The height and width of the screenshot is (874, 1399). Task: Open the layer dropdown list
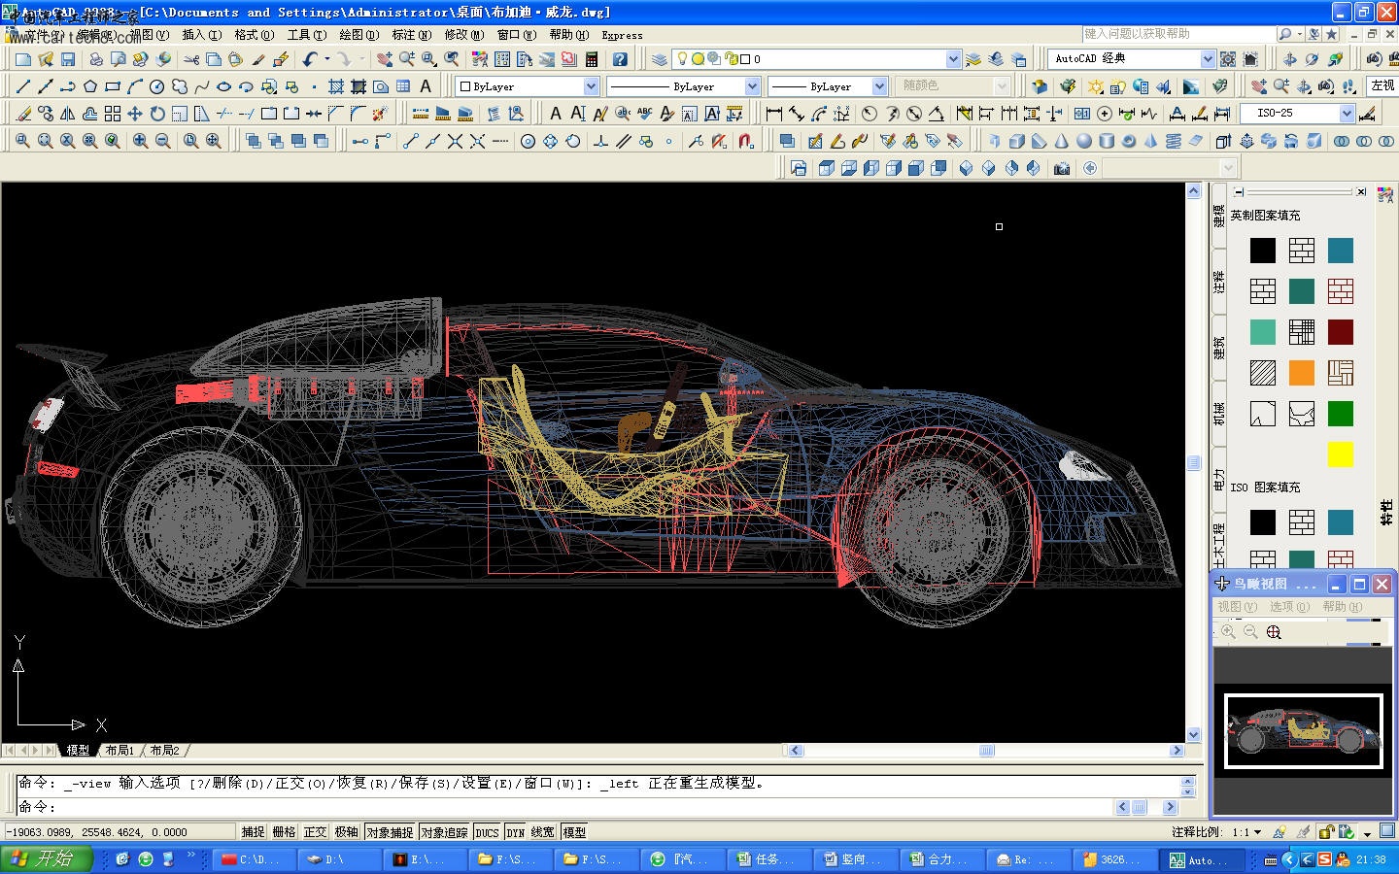pos(953,59)
